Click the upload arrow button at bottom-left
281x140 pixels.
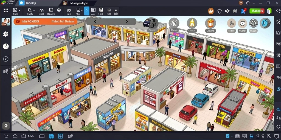point(6,126)
